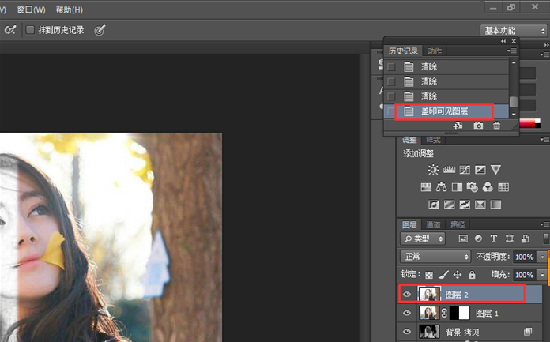Add an Invert adjustment

[434, 205]
